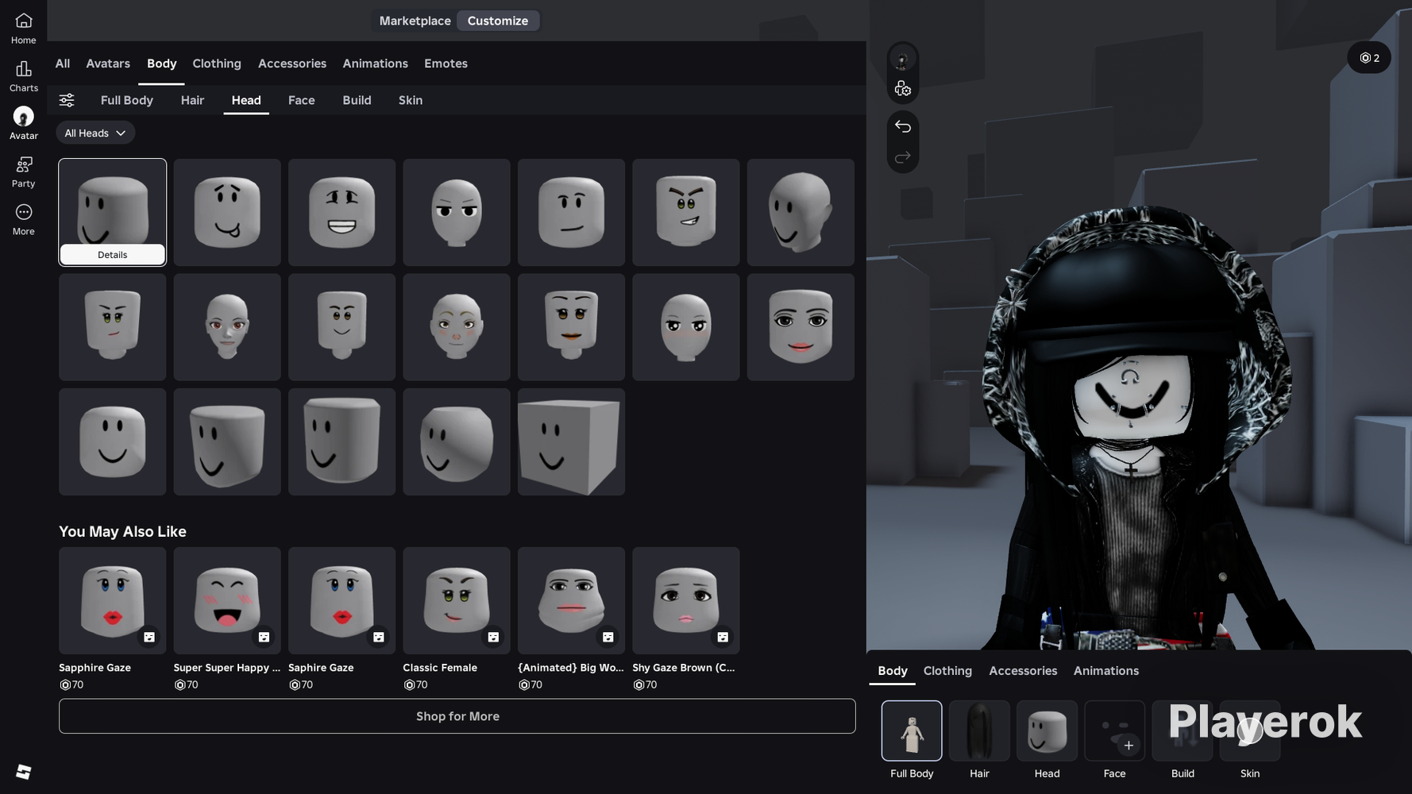Click the shop icon on the Saphire Gaze card
This screenshot has height=794, width=1412.
point(379,637)
